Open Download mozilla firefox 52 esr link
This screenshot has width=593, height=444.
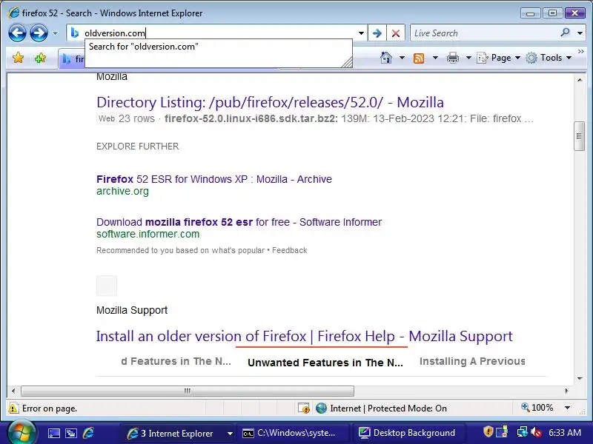coord(239,222)
